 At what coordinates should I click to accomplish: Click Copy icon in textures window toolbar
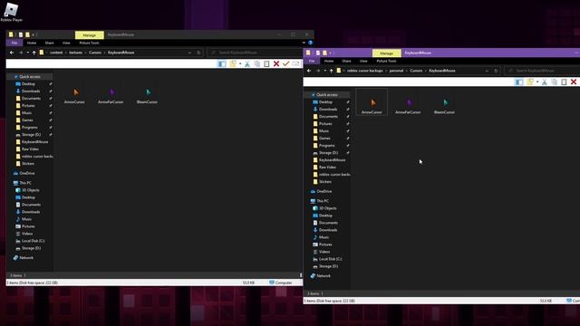(x=257, y=64)
